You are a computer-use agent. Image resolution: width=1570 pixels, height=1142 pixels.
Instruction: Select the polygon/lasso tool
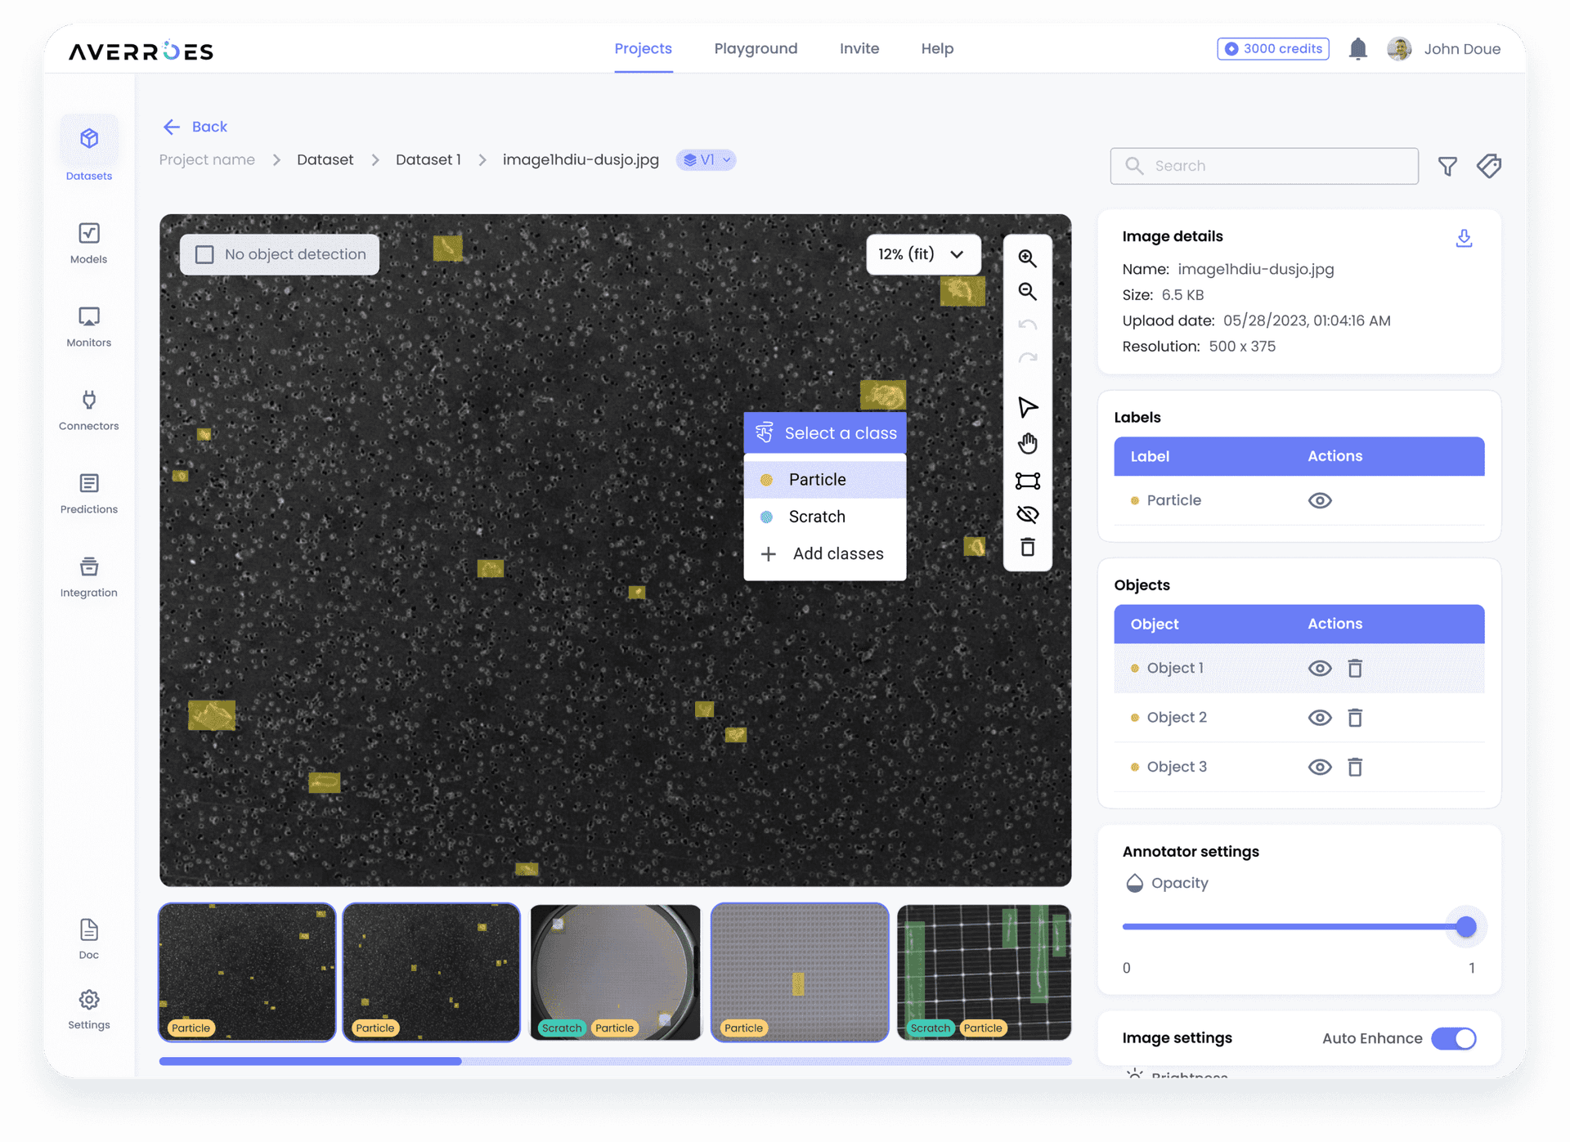1028,481
